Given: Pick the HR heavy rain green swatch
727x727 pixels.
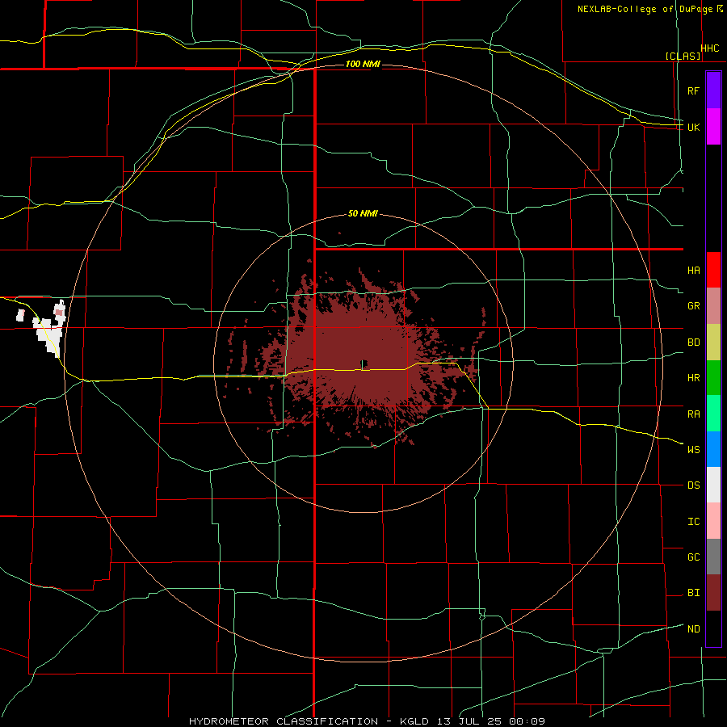Looking at the screenshot, I should coord(713,378).
